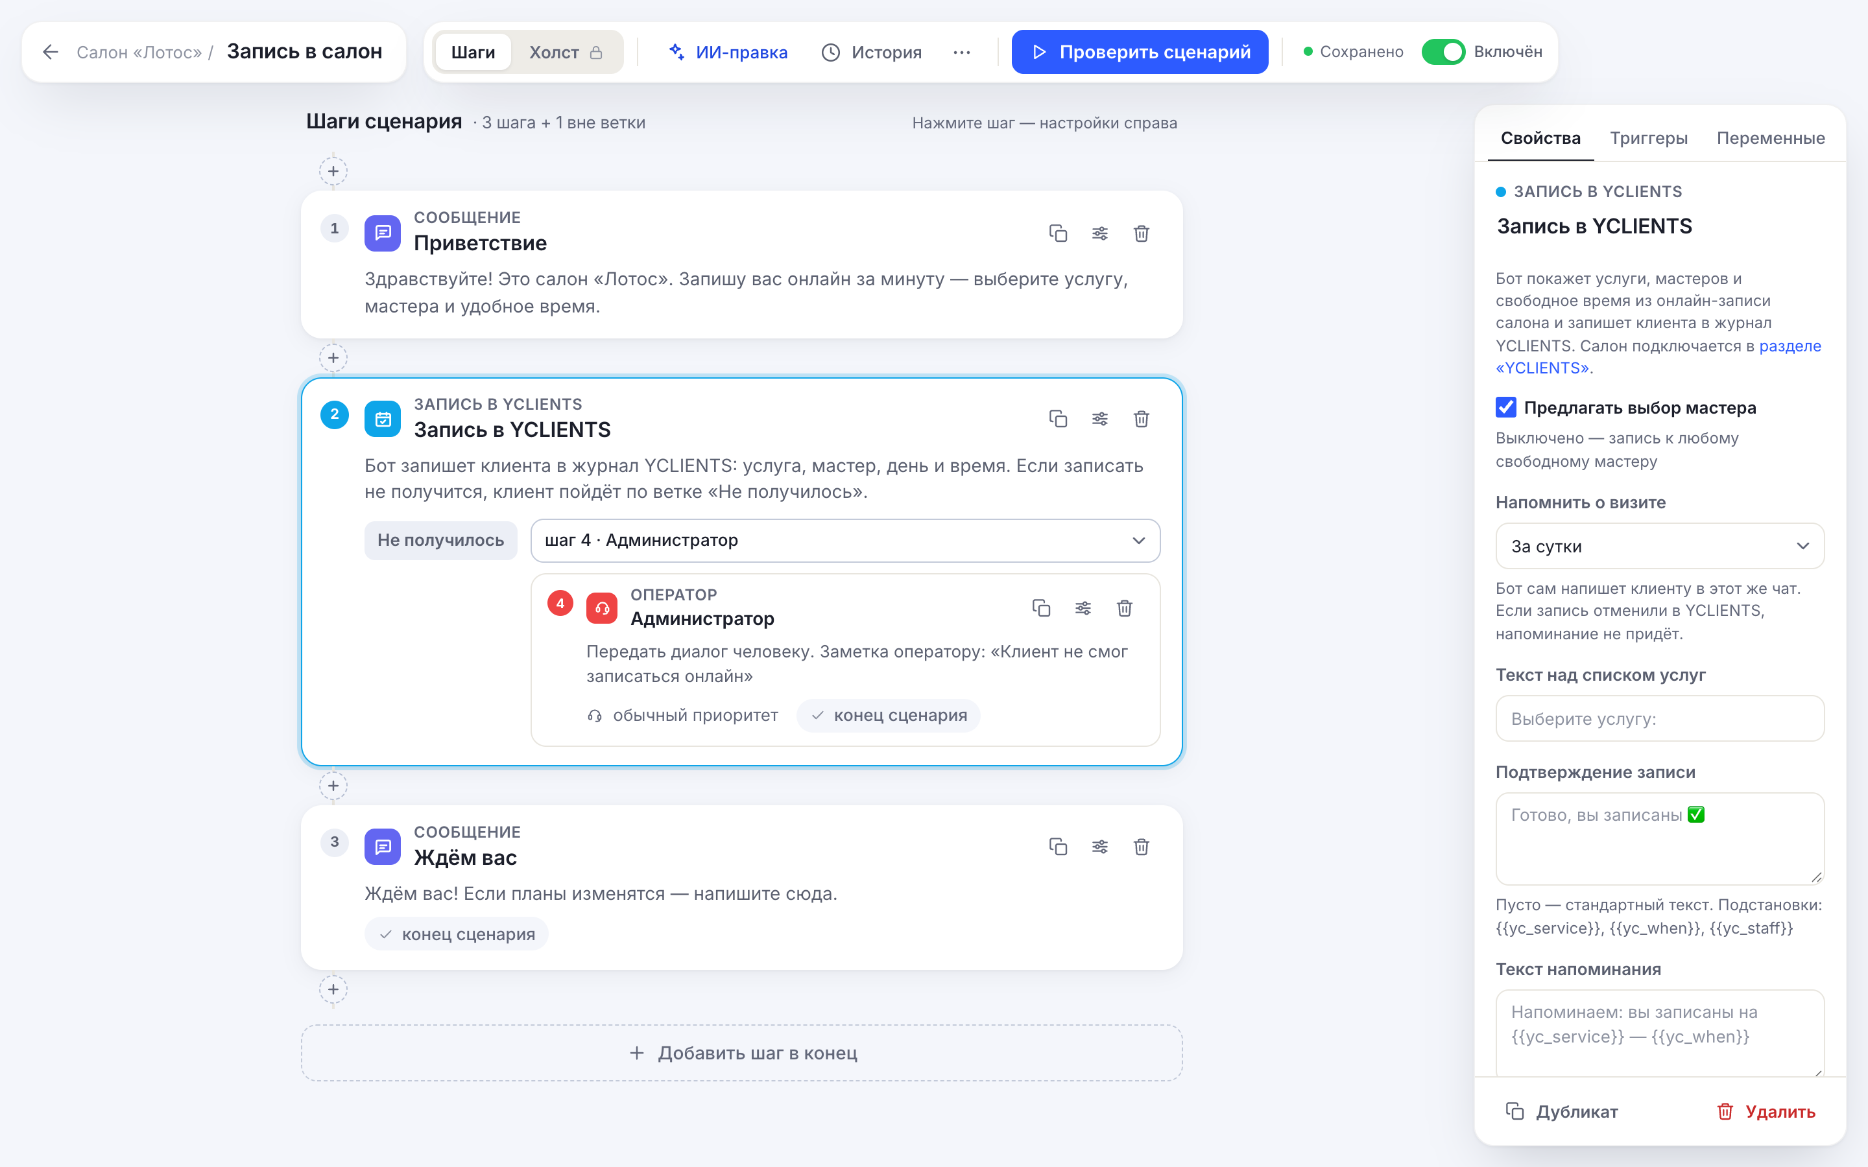Add a step below Ждём вас

tap(333, 989)
